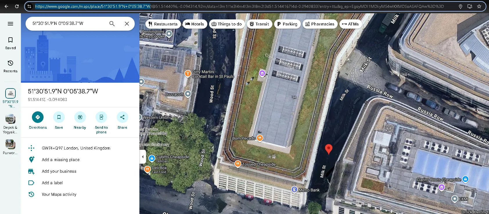The image size is (489, 214).
Task: Show ATMs on the map
Action: coord(350,24)
